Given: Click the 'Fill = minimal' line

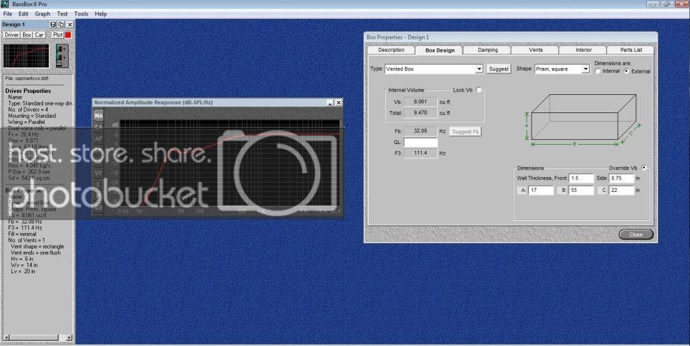Looking at the screenshot, I should coord(22,234).
